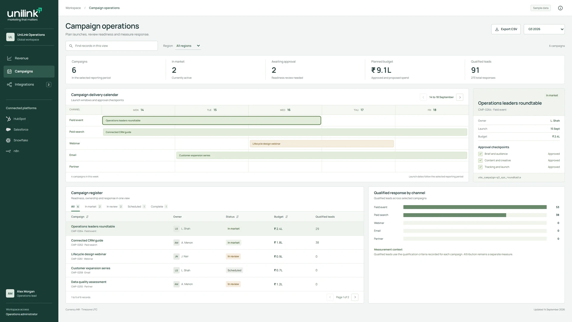Click the Revenue chart icon in the sidebar
The image size is (572, 322).
[x=10, y=58]
